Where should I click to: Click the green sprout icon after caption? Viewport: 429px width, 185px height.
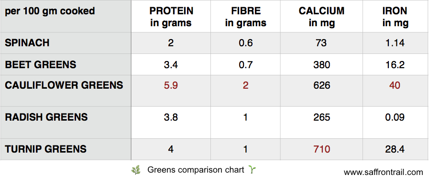(x=252, y=170)
